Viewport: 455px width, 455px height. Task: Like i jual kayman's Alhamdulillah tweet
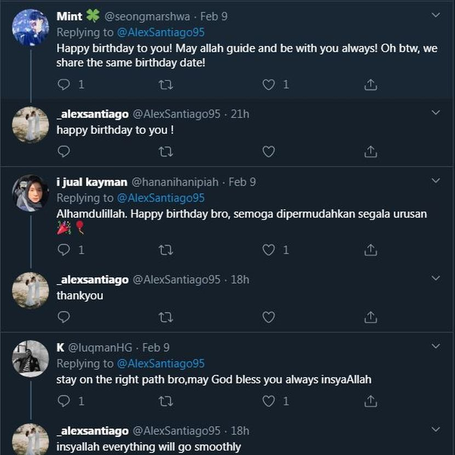click(268, 250)
